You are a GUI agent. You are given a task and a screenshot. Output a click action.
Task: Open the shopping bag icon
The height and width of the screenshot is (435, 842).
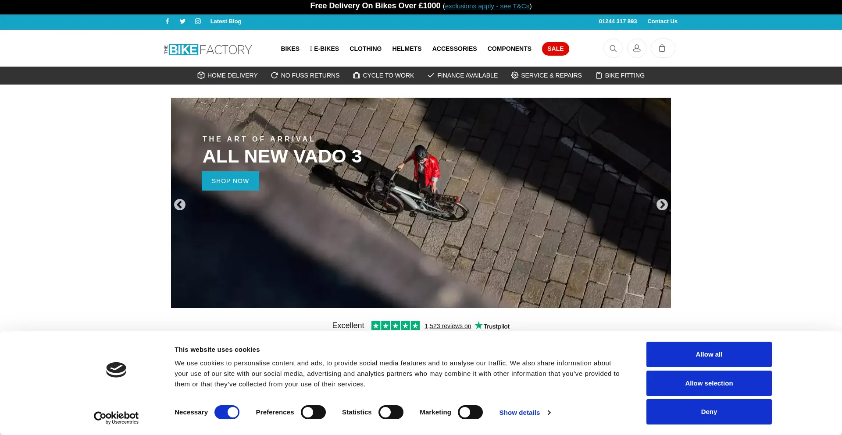[663, 49]
